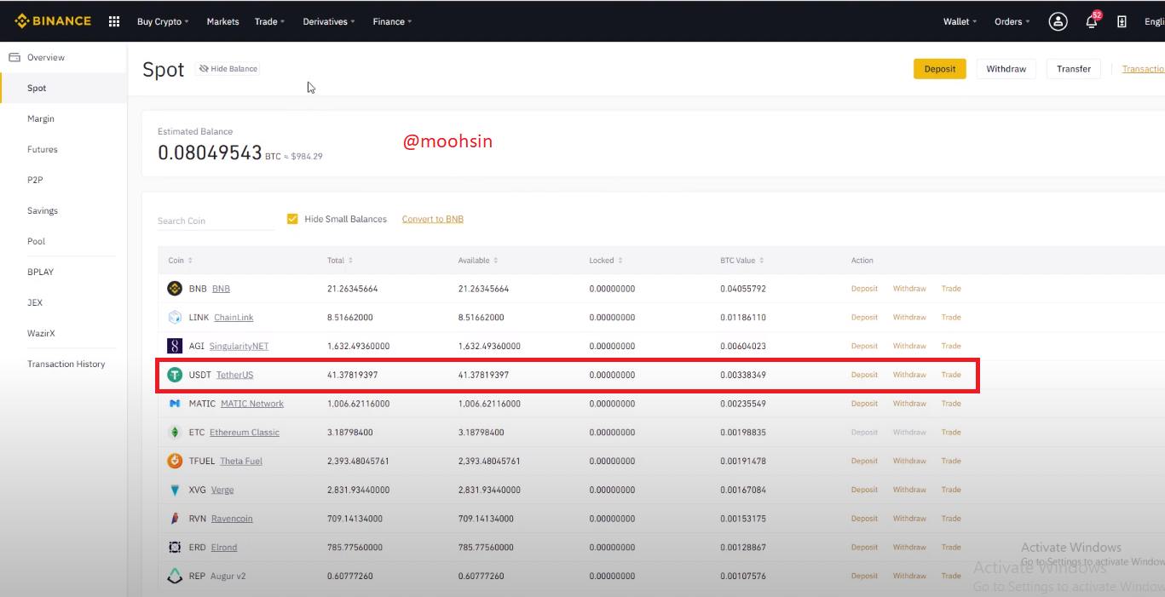This screenshot has height=597, width=1165.
Task: Click the ERD coin icon
Action: click(175, 548)
